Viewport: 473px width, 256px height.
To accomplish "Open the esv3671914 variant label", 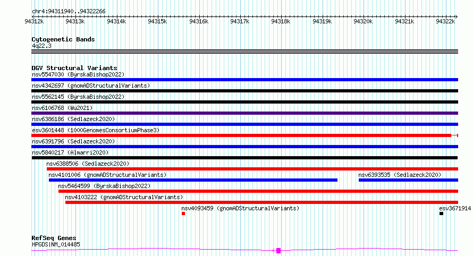I will 455,208.
